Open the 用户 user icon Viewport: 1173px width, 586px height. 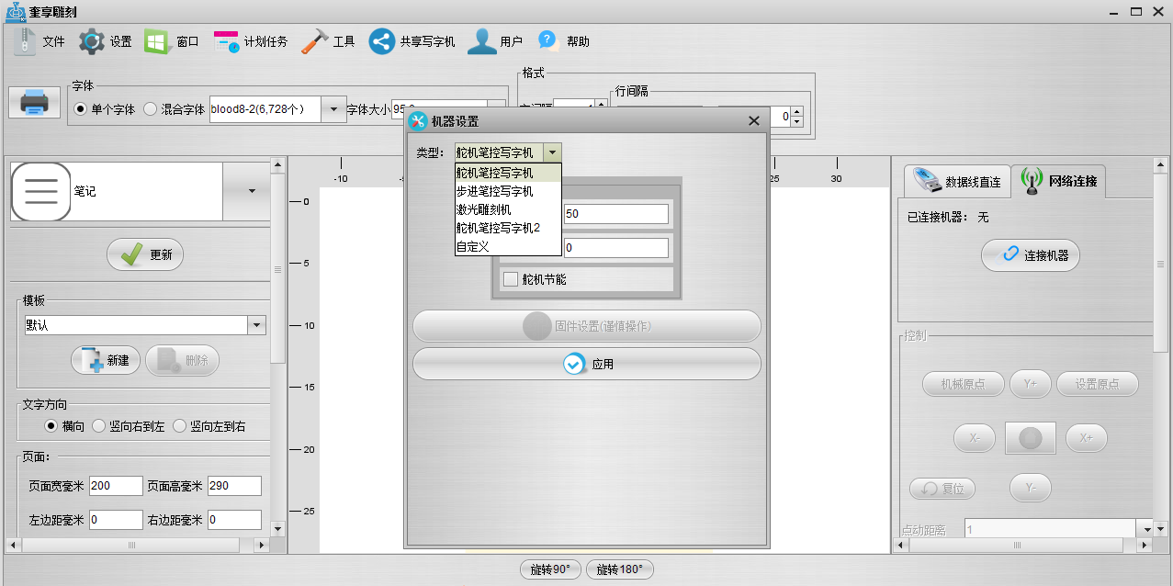(482, 41)
